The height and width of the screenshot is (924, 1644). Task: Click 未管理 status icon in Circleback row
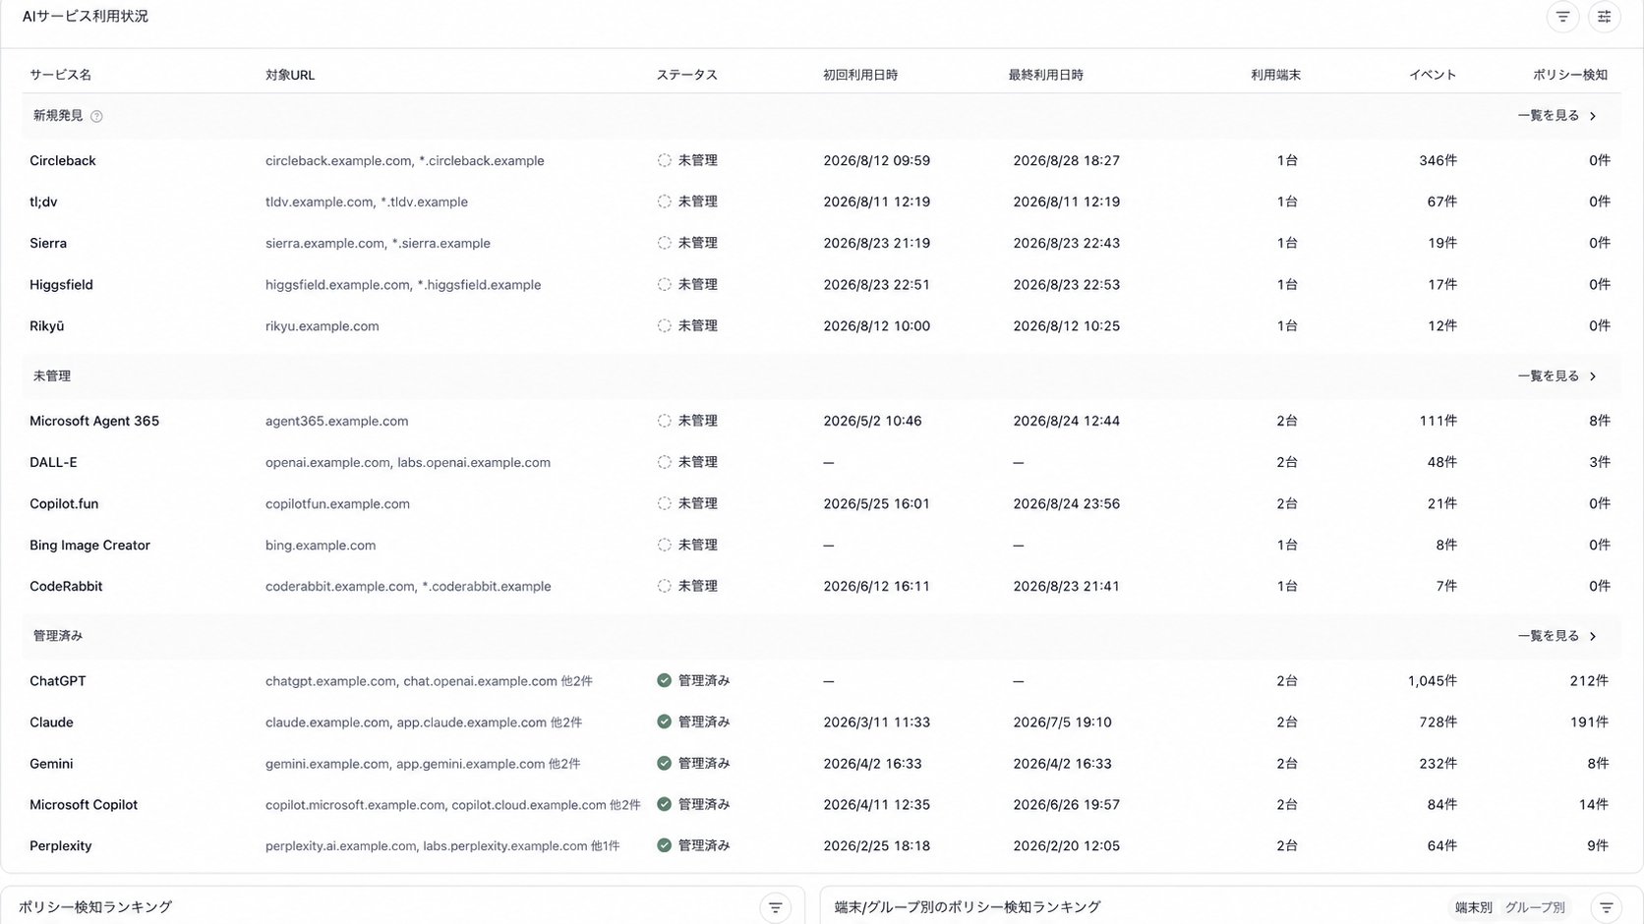tap(665, 160)
